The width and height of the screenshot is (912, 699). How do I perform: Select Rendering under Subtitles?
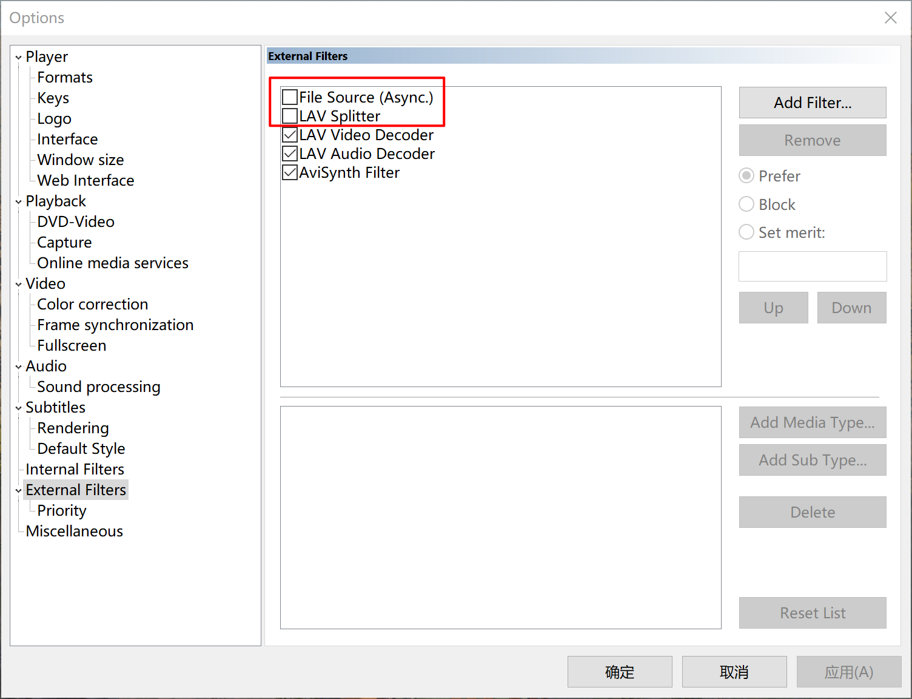73,428
